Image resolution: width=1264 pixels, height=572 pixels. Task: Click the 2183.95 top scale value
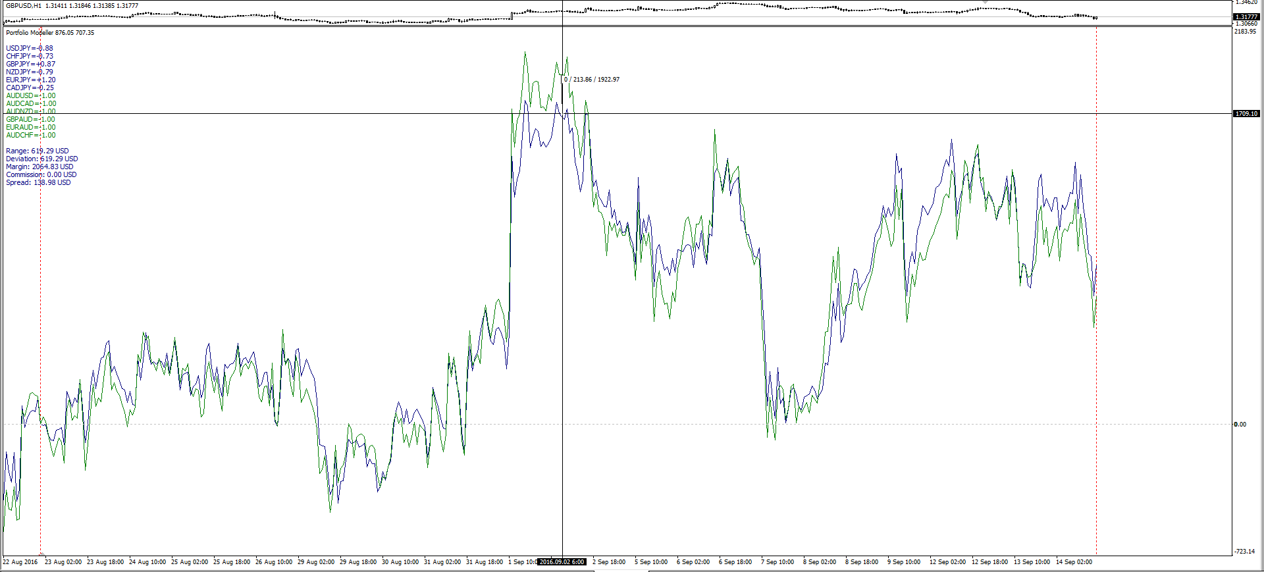click(1245, 32)
